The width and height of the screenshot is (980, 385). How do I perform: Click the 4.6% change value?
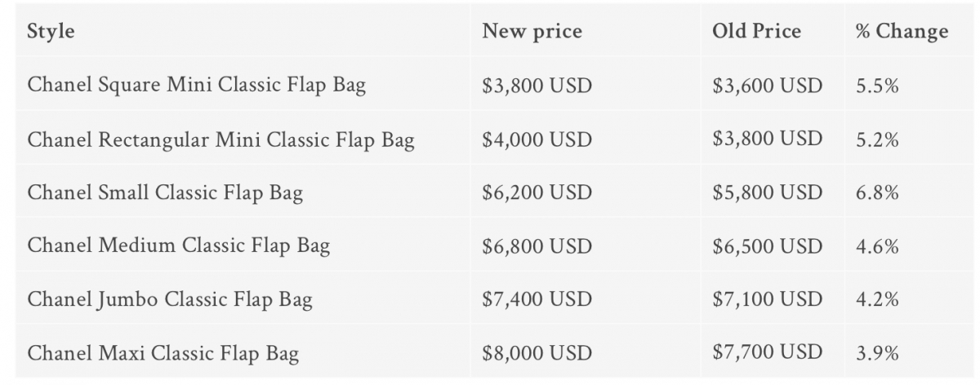click(877, 246)
